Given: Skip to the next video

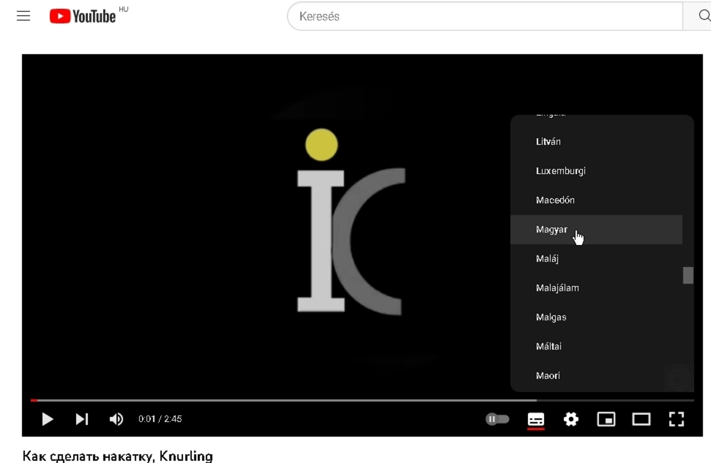Looking at the screenshot, I should click(x=82, y=419).
